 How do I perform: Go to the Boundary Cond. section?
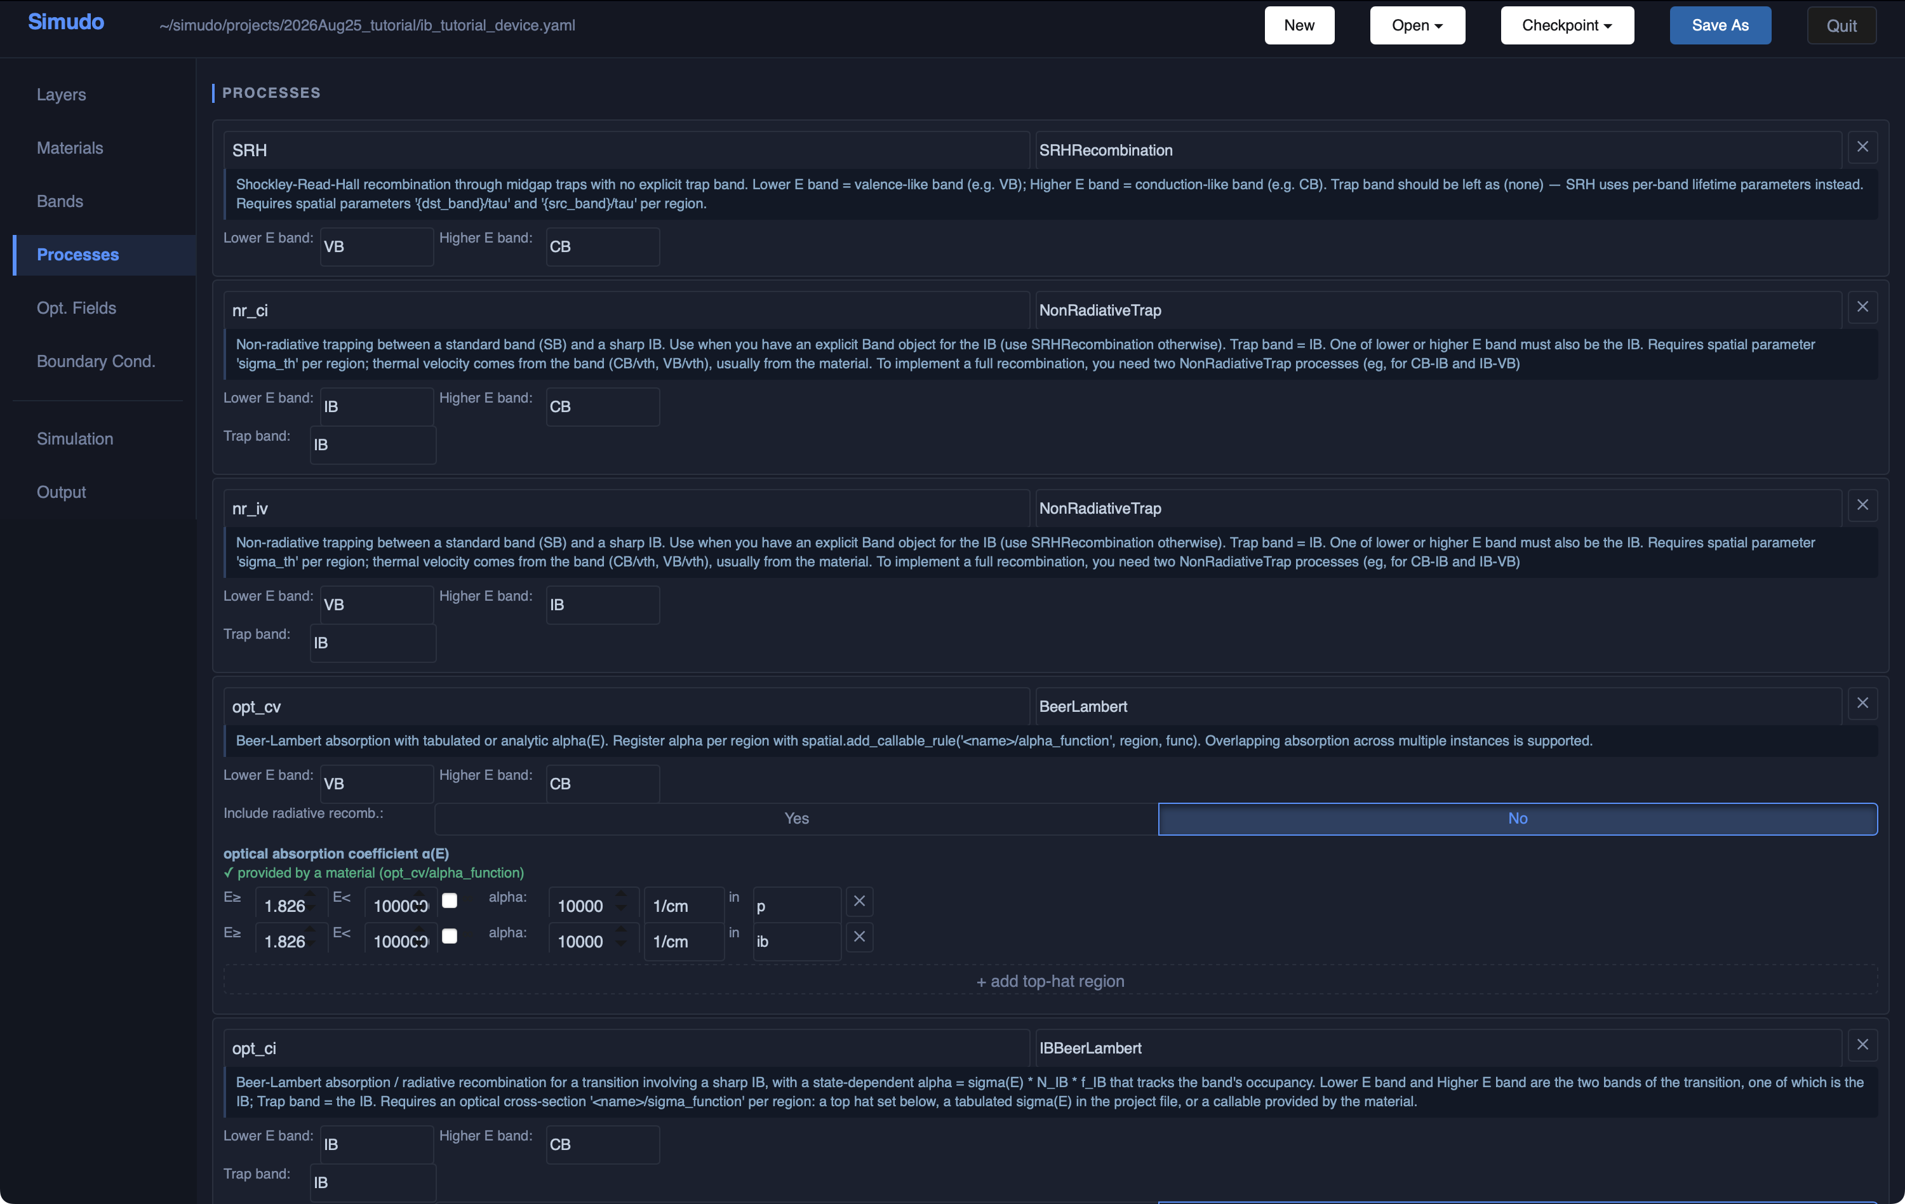pos(104,361)
